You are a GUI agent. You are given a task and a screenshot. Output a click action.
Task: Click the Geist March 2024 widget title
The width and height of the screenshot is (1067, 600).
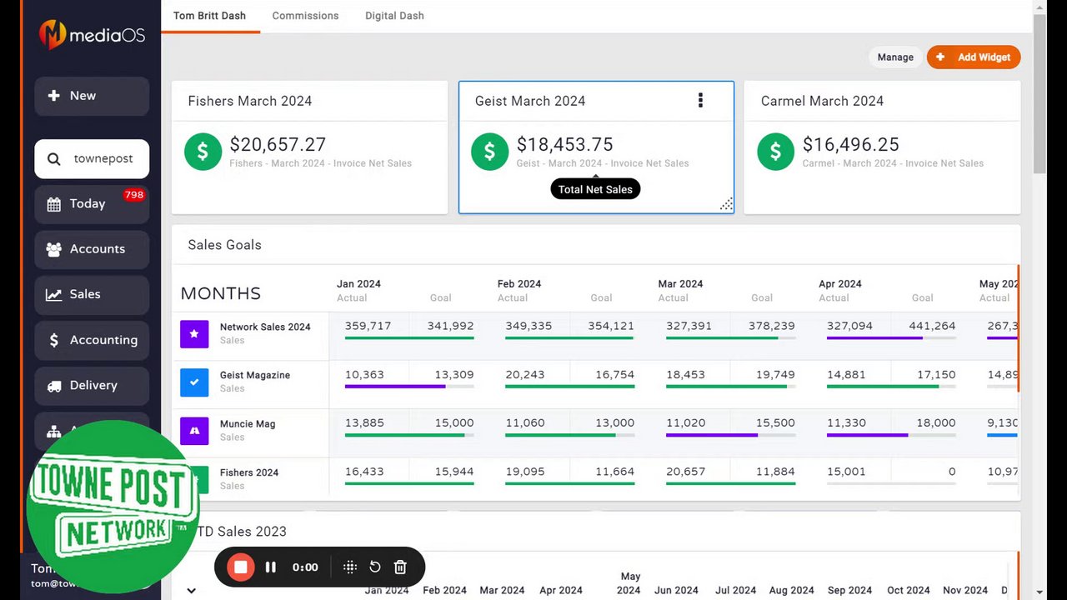530,101
